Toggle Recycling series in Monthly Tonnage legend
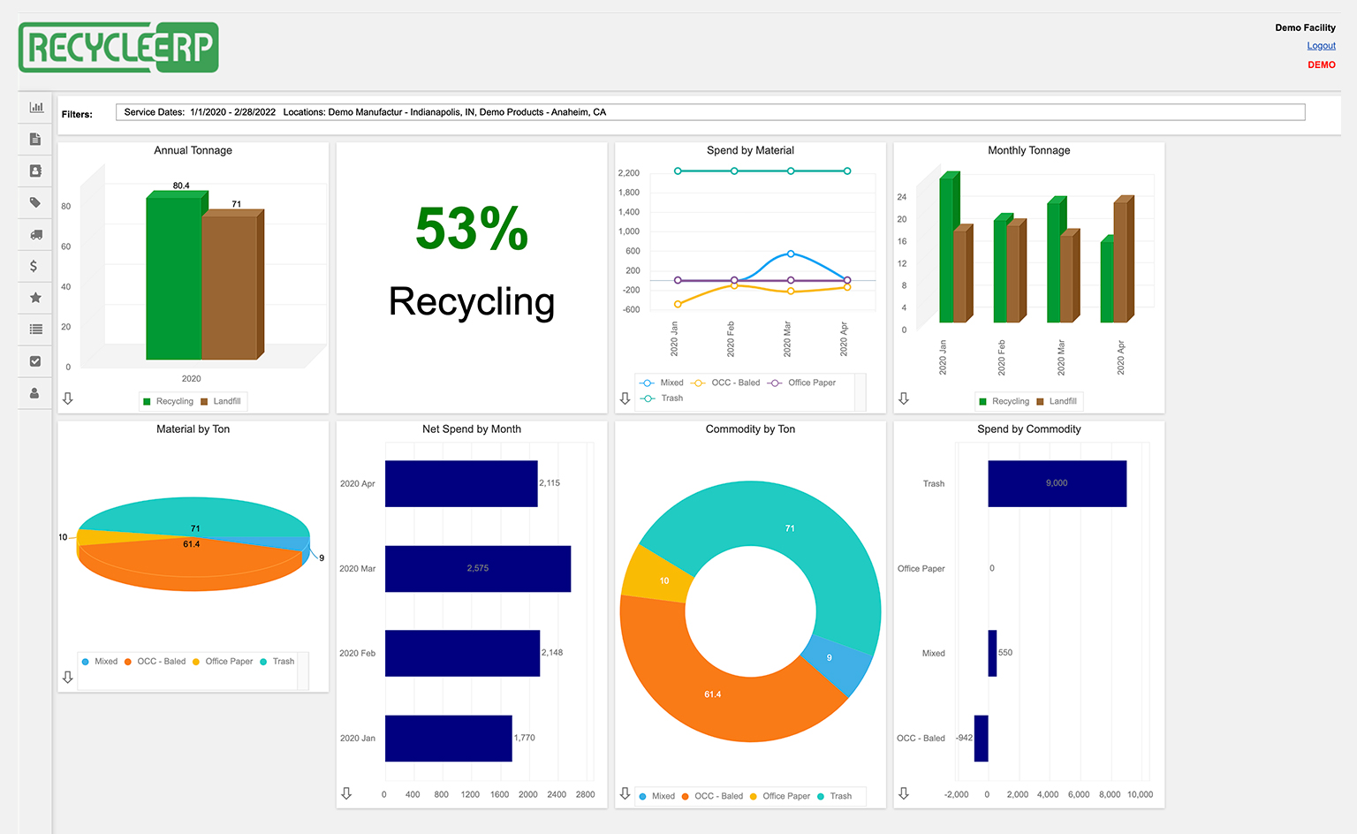Screen dimensions: 1357x834 [x=1004, y=401]
